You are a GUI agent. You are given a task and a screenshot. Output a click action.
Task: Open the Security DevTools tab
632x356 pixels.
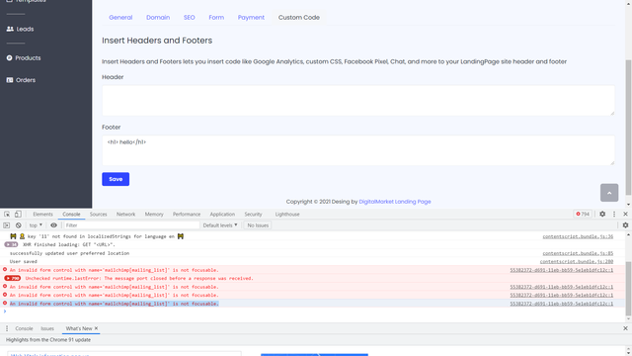click(x=253, y=215)
